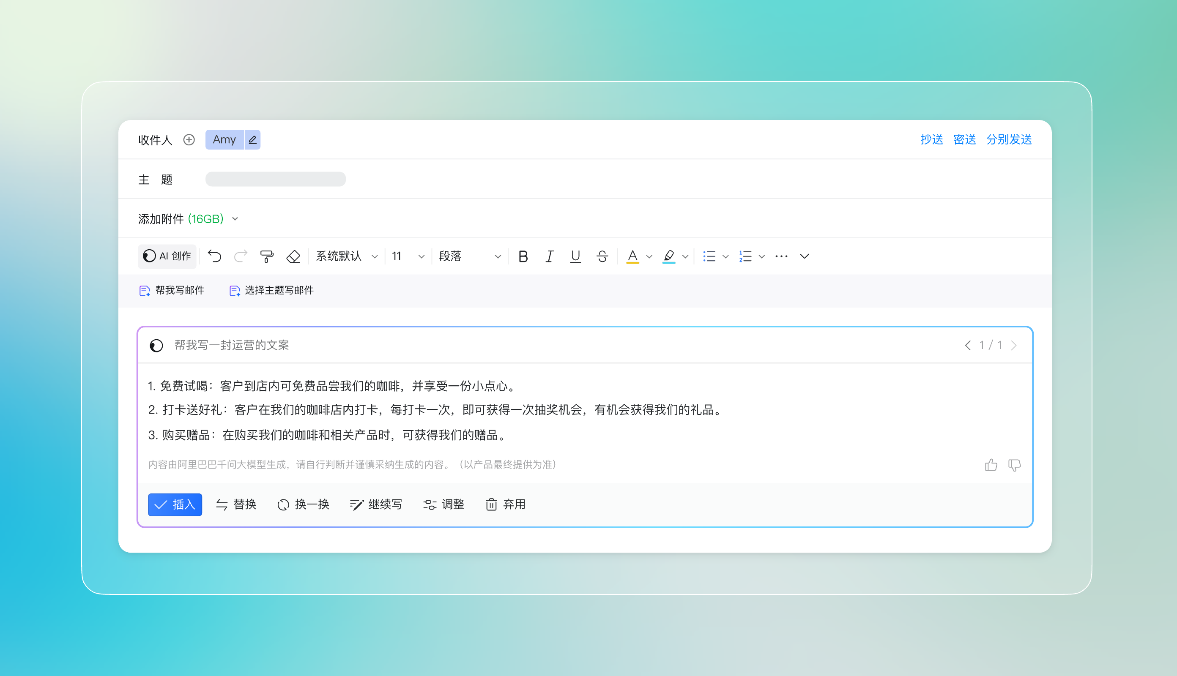Click the eraser clear formatting icon
This screenshot has height=676, width=1177.
(293, 256)
